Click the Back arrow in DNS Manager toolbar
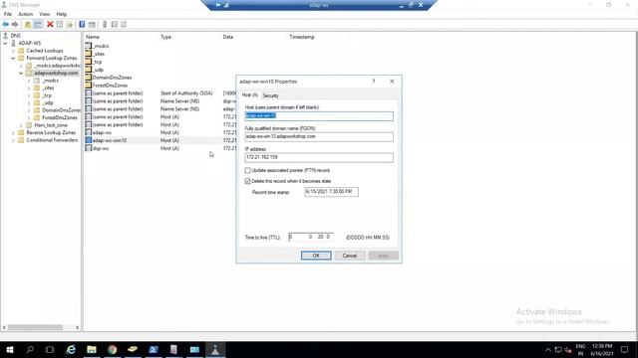Viewport: 638px width, 358px height. [6, 24]
